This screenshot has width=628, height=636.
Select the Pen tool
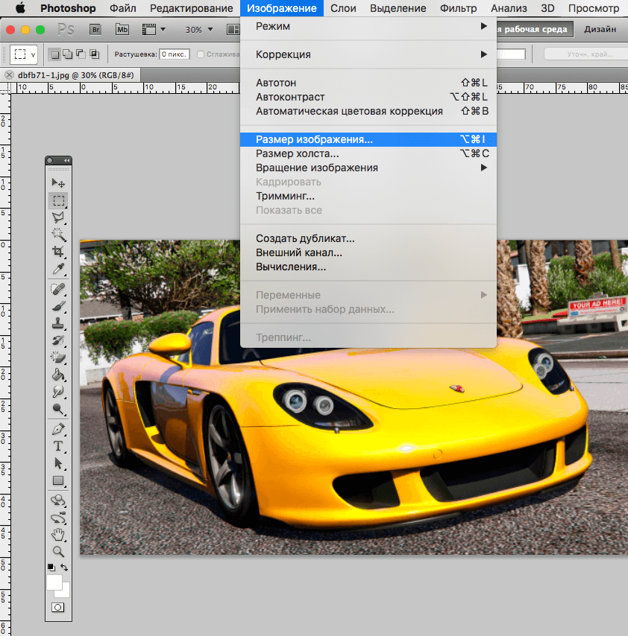coord(58,429)
